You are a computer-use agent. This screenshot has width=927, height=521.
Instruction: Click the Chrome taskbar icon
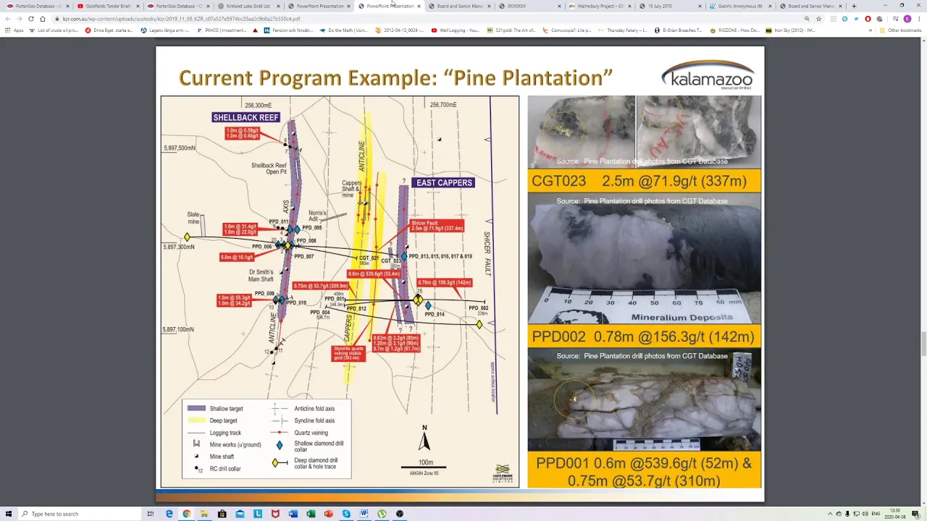tap(186, 514)
